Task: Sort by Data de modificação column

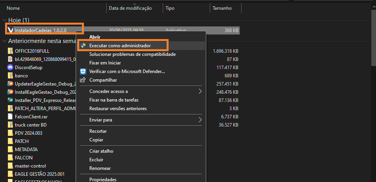Action: [130, 8]
